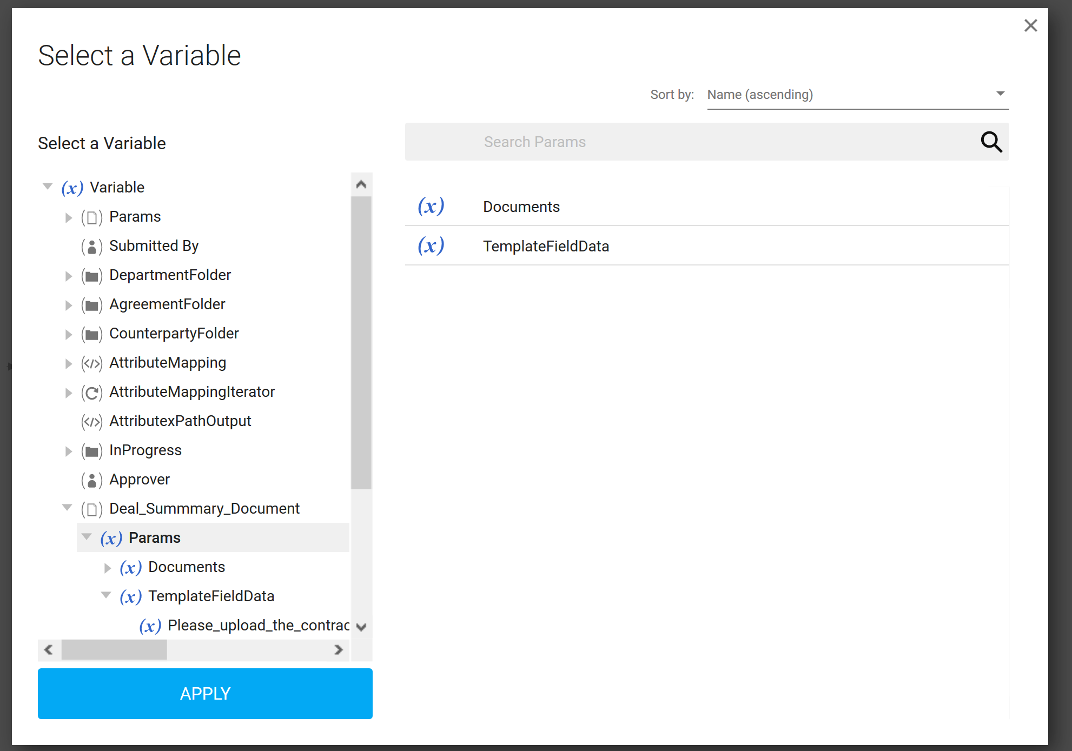Collapse the Deal_Summmary_Document node
This screenshot has width=1072, height=751.
click(x=67, y=508)
